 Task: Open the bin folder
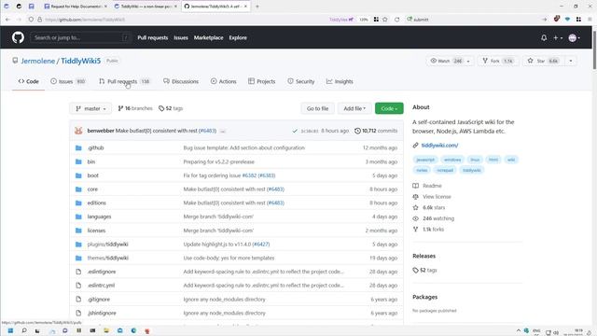[x=91, y=161]
